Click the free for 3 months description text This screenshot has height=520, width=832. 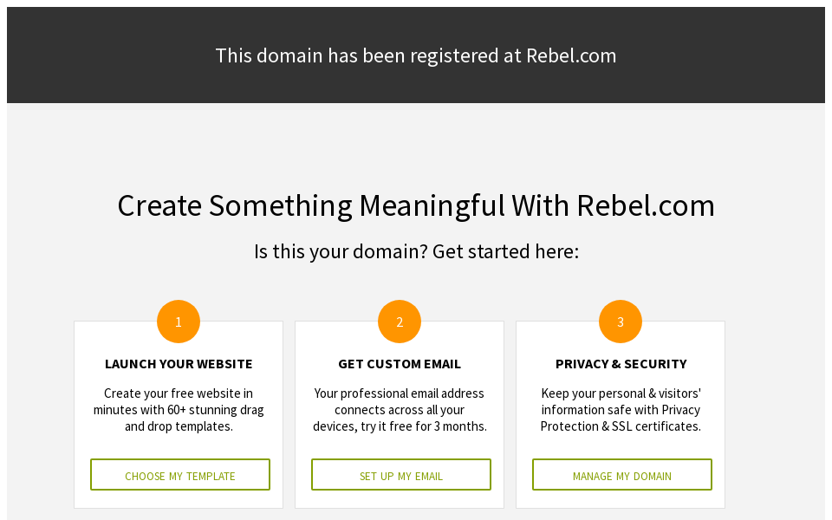[400, 409]
